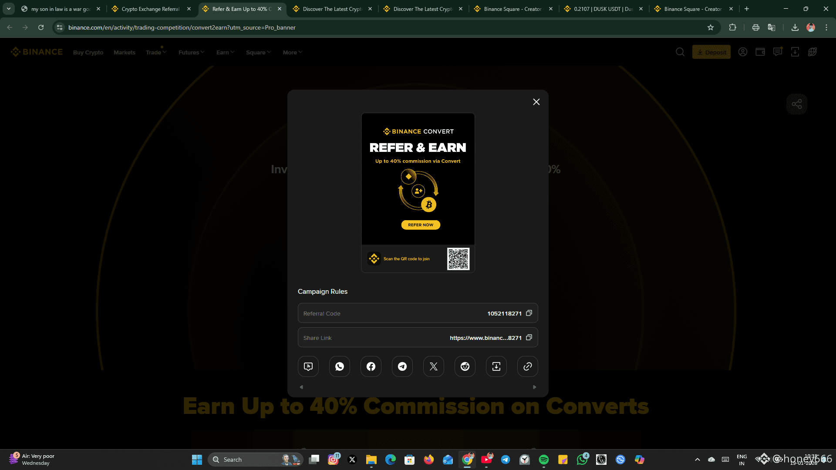Bookmark this page with star icon

tap(711, 27)
